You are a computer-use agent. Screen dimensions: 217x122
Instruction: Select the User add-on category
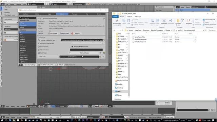point(27,35)
